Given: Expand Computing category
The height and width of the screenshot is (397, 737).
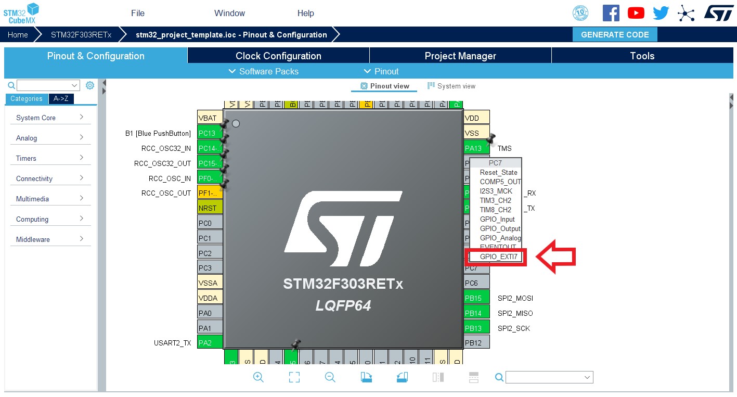Looking at the screenshot, I should (50, 219).
